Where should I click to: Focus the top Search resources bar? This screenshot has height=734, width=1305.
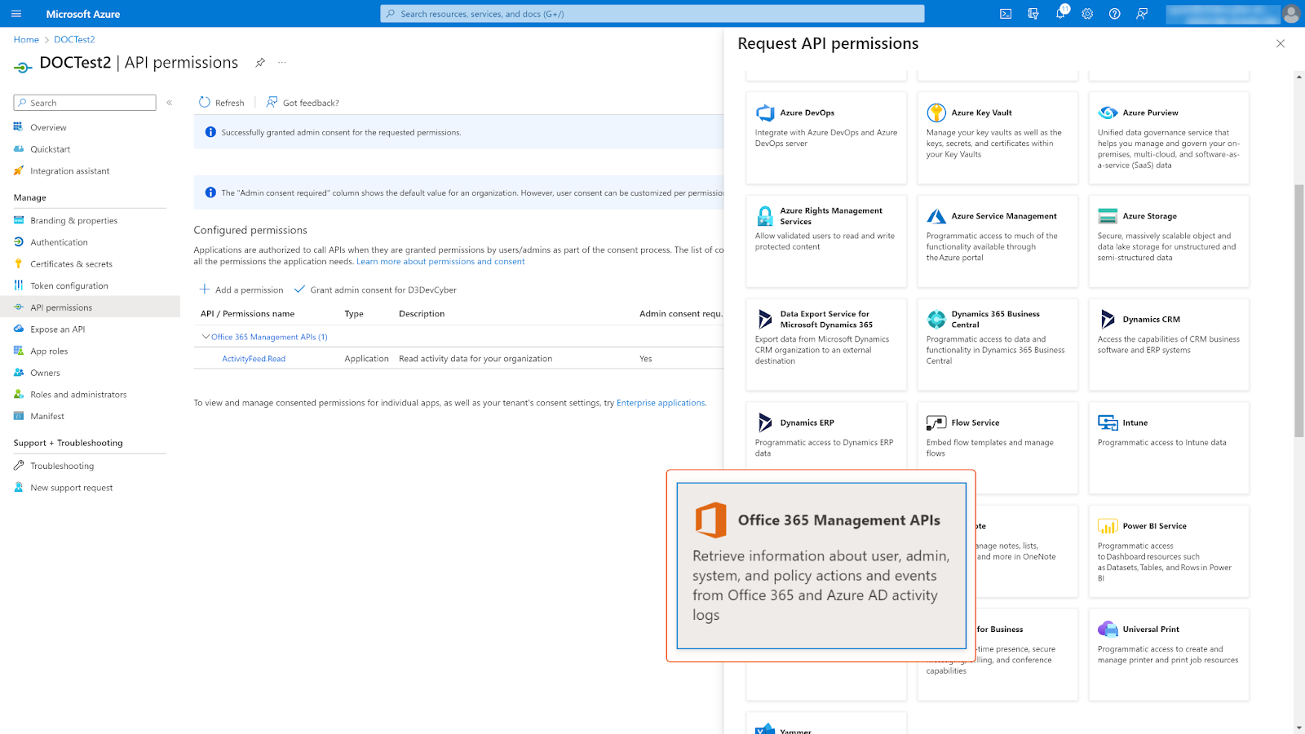pyautogui.click(x=652, y=14)
